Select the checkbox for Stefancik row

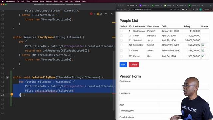coord(121,45)
